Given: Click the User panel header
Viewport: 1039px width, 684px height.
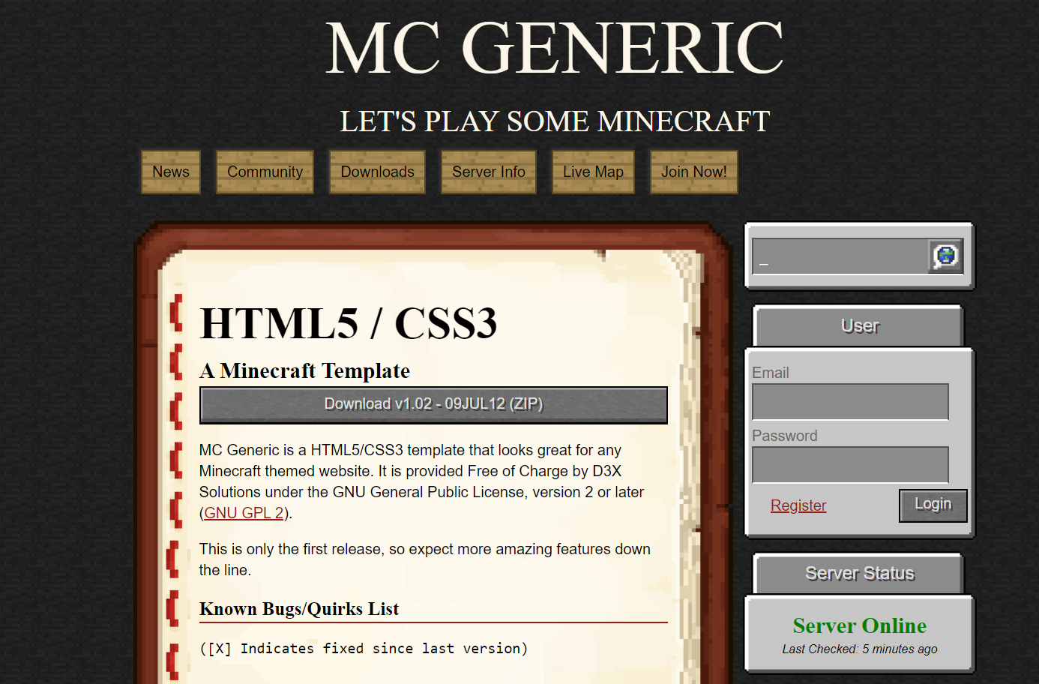Looking at the screenshot, I should coord(859,326).
